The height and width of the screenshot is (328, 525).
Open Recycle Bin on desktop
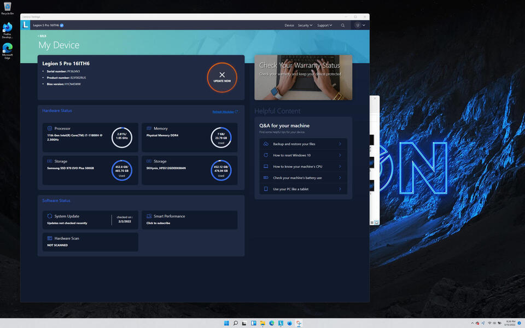[7, 8]
